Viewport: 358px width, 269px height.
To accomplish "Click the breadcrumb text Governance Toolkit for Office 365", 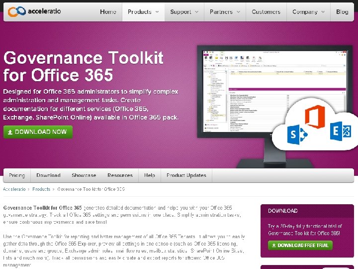I will tap(91, 189).
